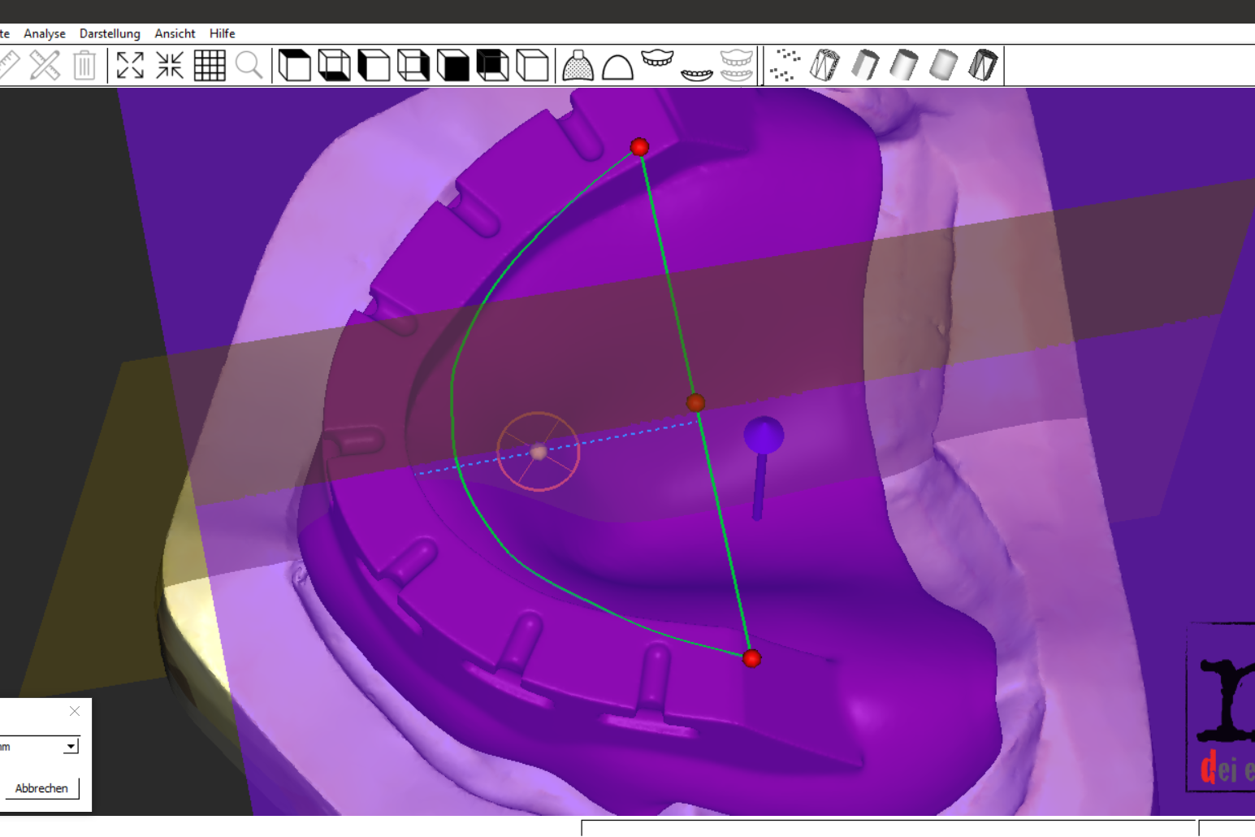This screenshot has width=1255, height=837.
Task: Open the Analyse menu
Action: 45,33
